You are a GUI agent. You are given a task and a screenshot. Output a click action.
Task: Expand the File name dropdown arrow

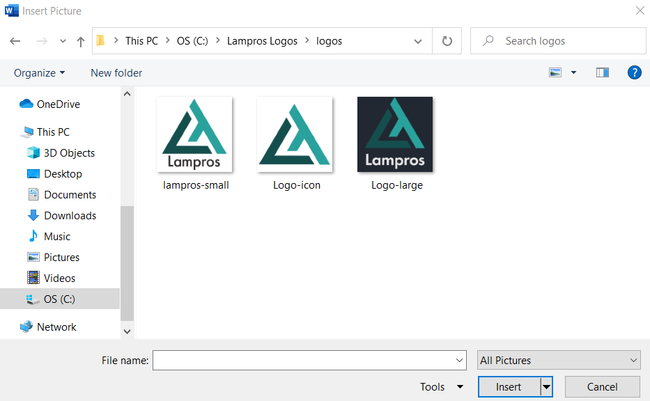coord(459,361)
